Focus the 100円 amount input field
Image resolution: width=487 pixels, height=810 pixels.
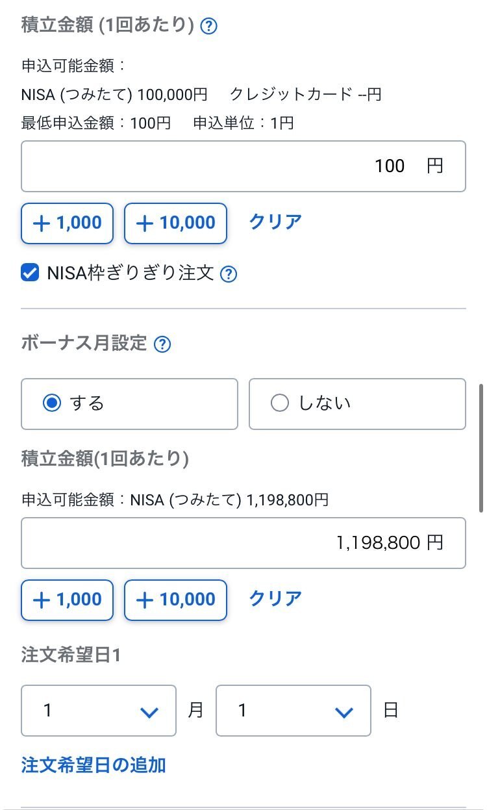coord(243,166)
